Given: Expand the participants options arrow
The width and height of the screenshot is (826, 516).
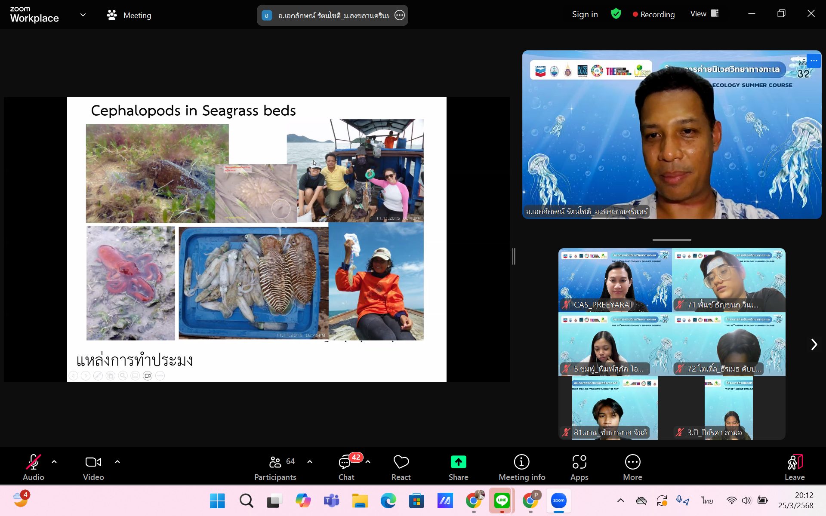Looking at the screenshot, I should coord(310,462).
